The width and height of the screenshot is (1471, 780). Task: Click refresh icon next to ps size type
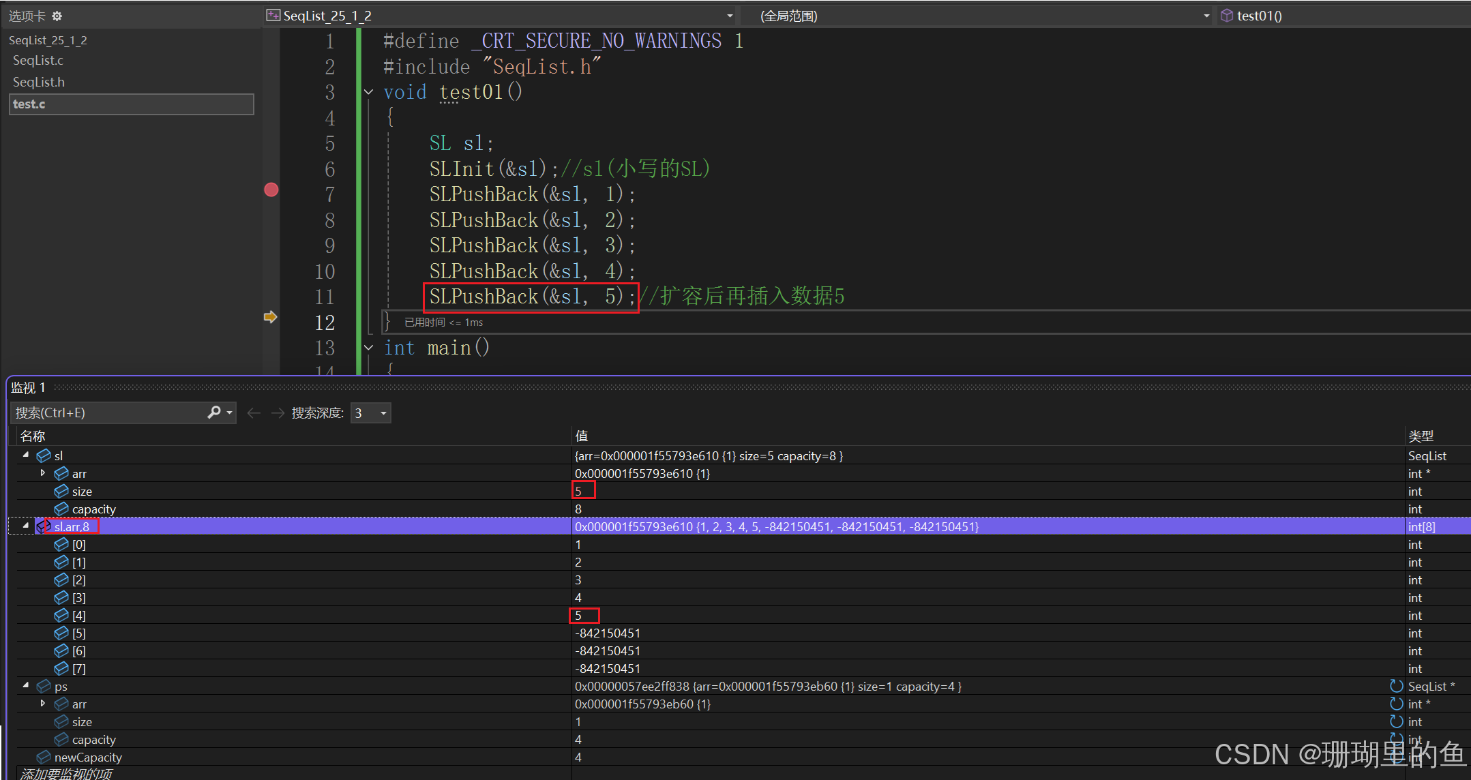(x=1396, y=721)
